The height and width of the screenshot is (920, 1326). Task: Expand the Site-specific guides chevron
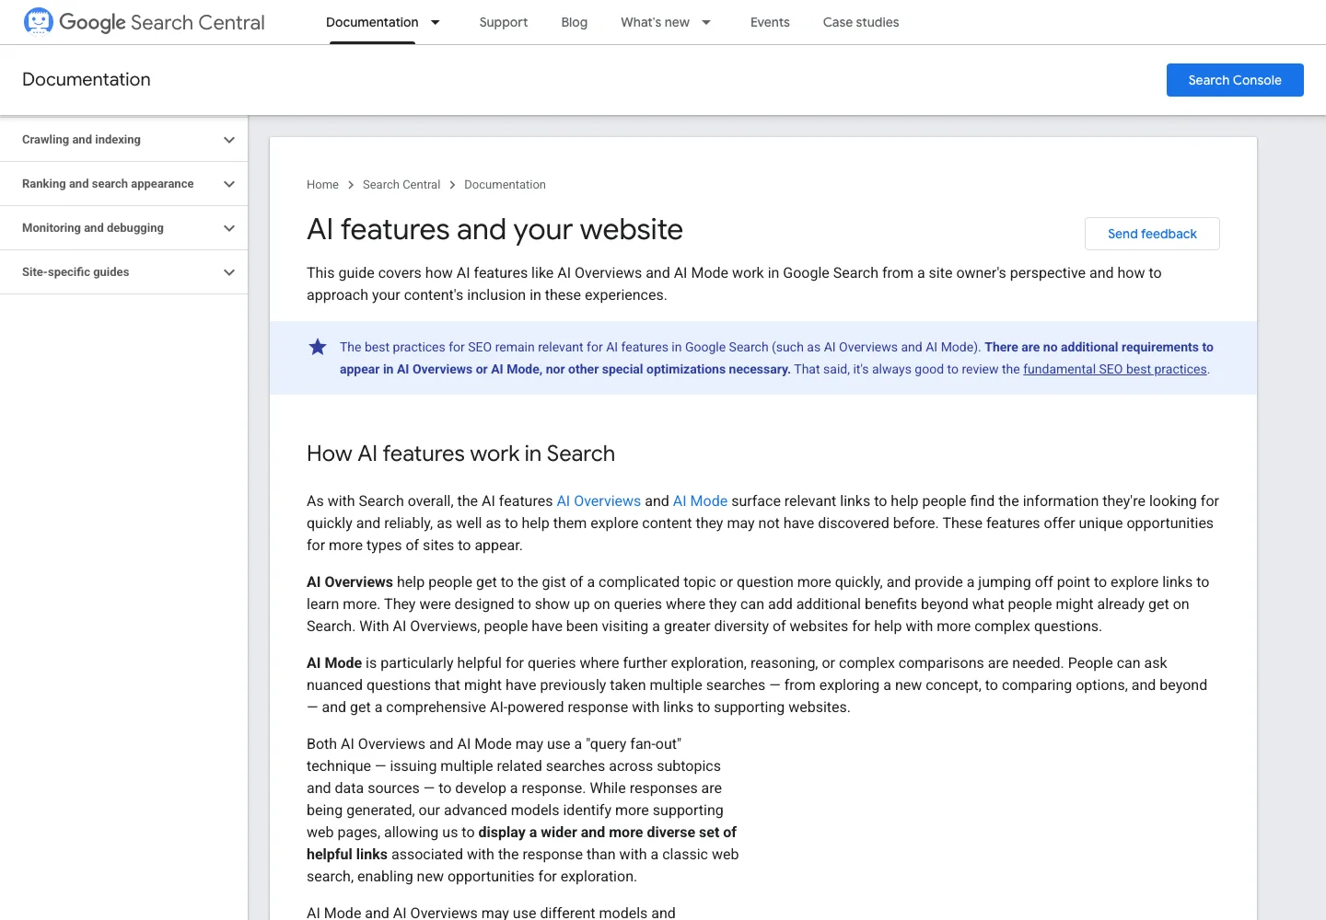pos(229,272)
